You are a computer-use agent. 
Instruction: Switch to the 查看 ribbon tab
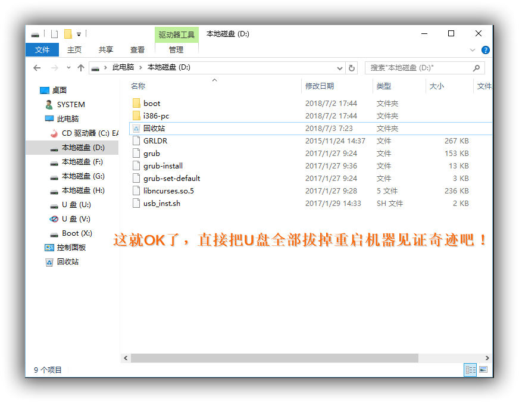[137, 49]
